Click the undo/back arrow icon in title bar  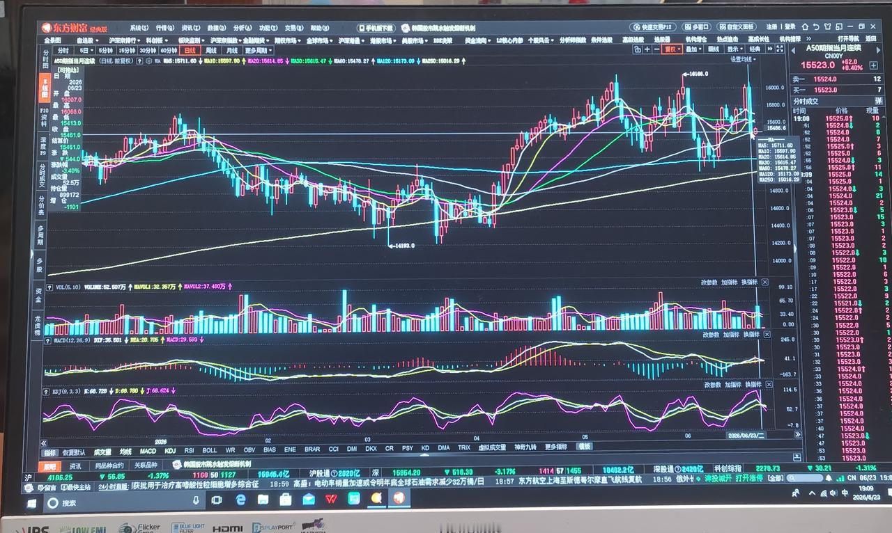pos(816,27)
